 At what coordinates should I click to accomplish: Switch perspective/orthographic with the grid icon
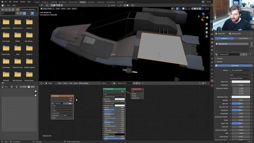pyautogui.click(x=207, y=37)
